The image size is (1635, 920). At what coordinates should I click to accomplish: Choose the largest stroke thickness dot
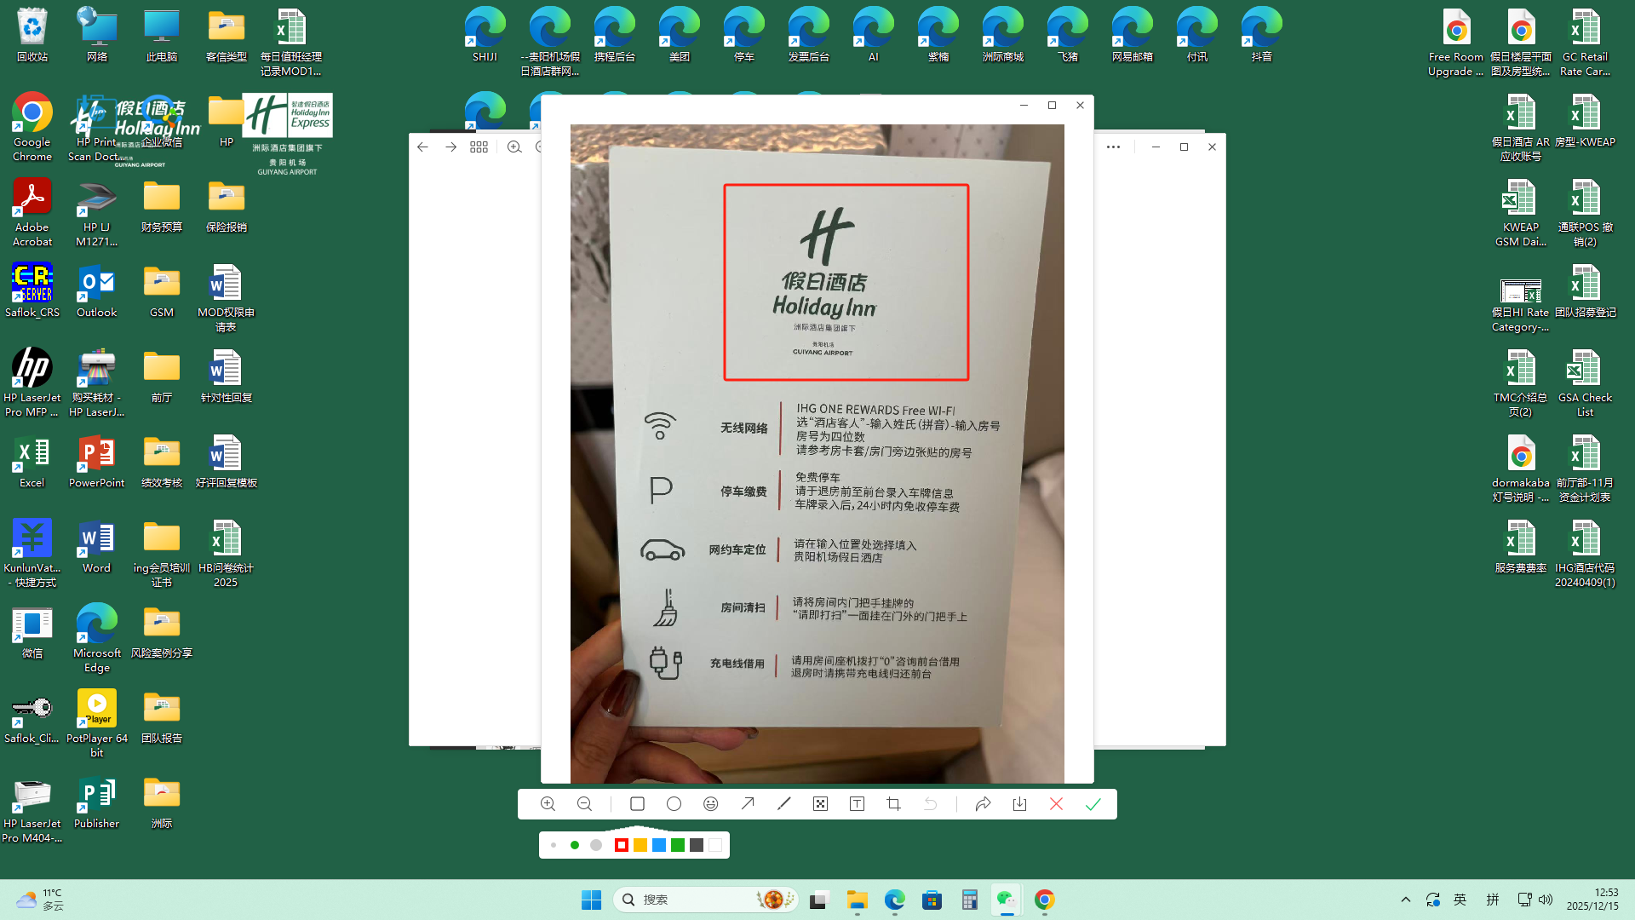click(x=596, y=845)
